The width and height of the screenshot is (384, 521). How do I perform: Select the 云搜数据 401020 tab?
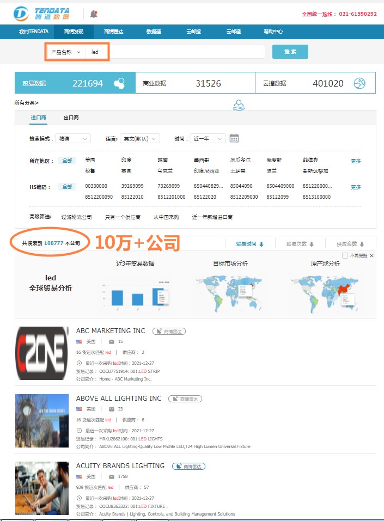[315, 83]
